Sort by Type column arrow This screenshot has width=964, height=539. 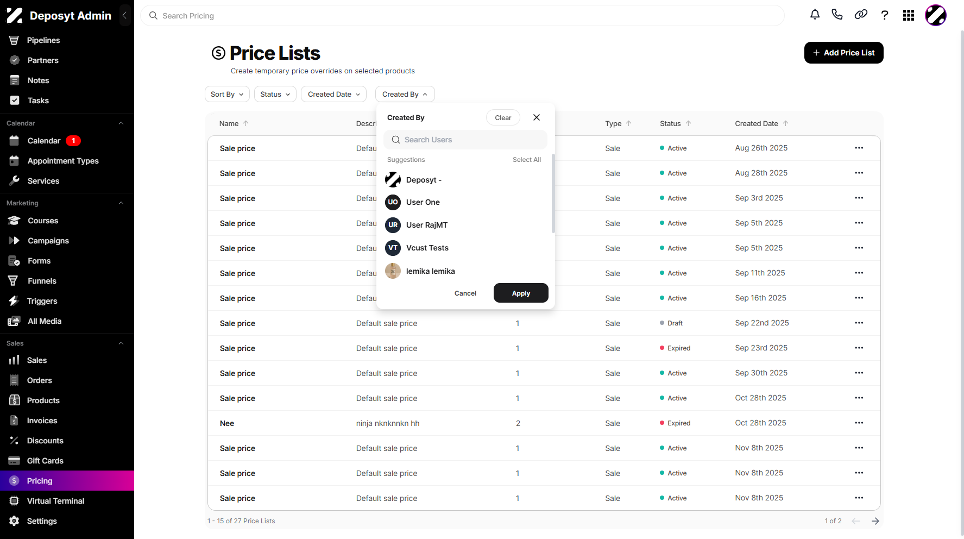(x=629, y=123)
